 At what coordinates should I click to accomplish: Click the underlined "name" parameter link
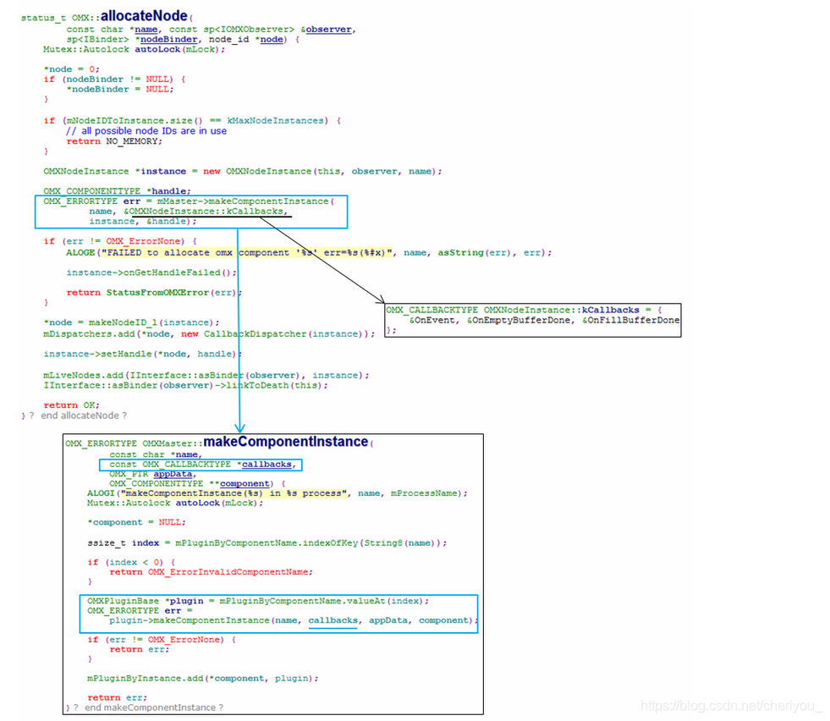coord(145,28)
